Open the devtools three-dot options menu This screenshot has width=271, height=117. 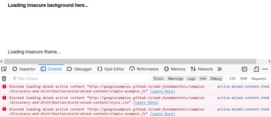click(x=265, y=69)
